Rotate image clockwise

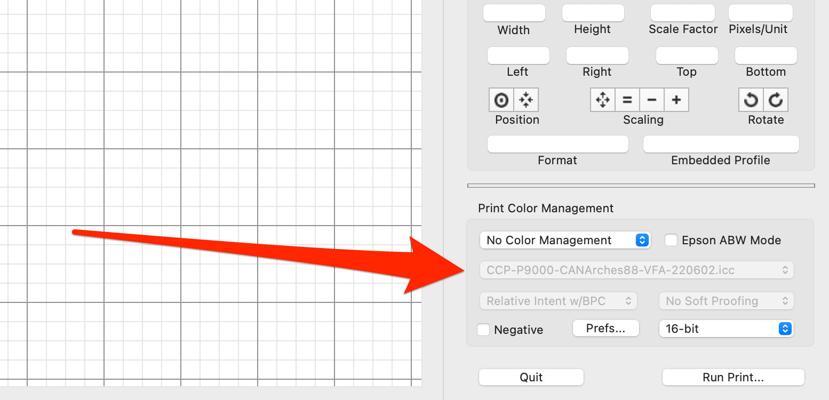(x=776, y=100)
